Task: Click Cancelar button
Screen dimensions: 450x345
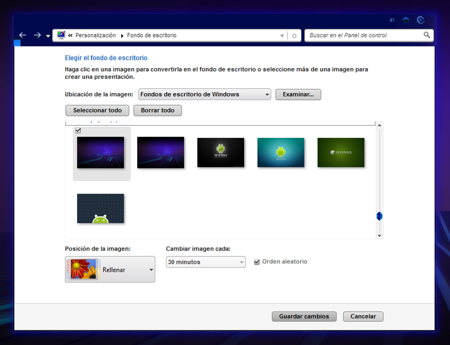Action: click(363, 316)
